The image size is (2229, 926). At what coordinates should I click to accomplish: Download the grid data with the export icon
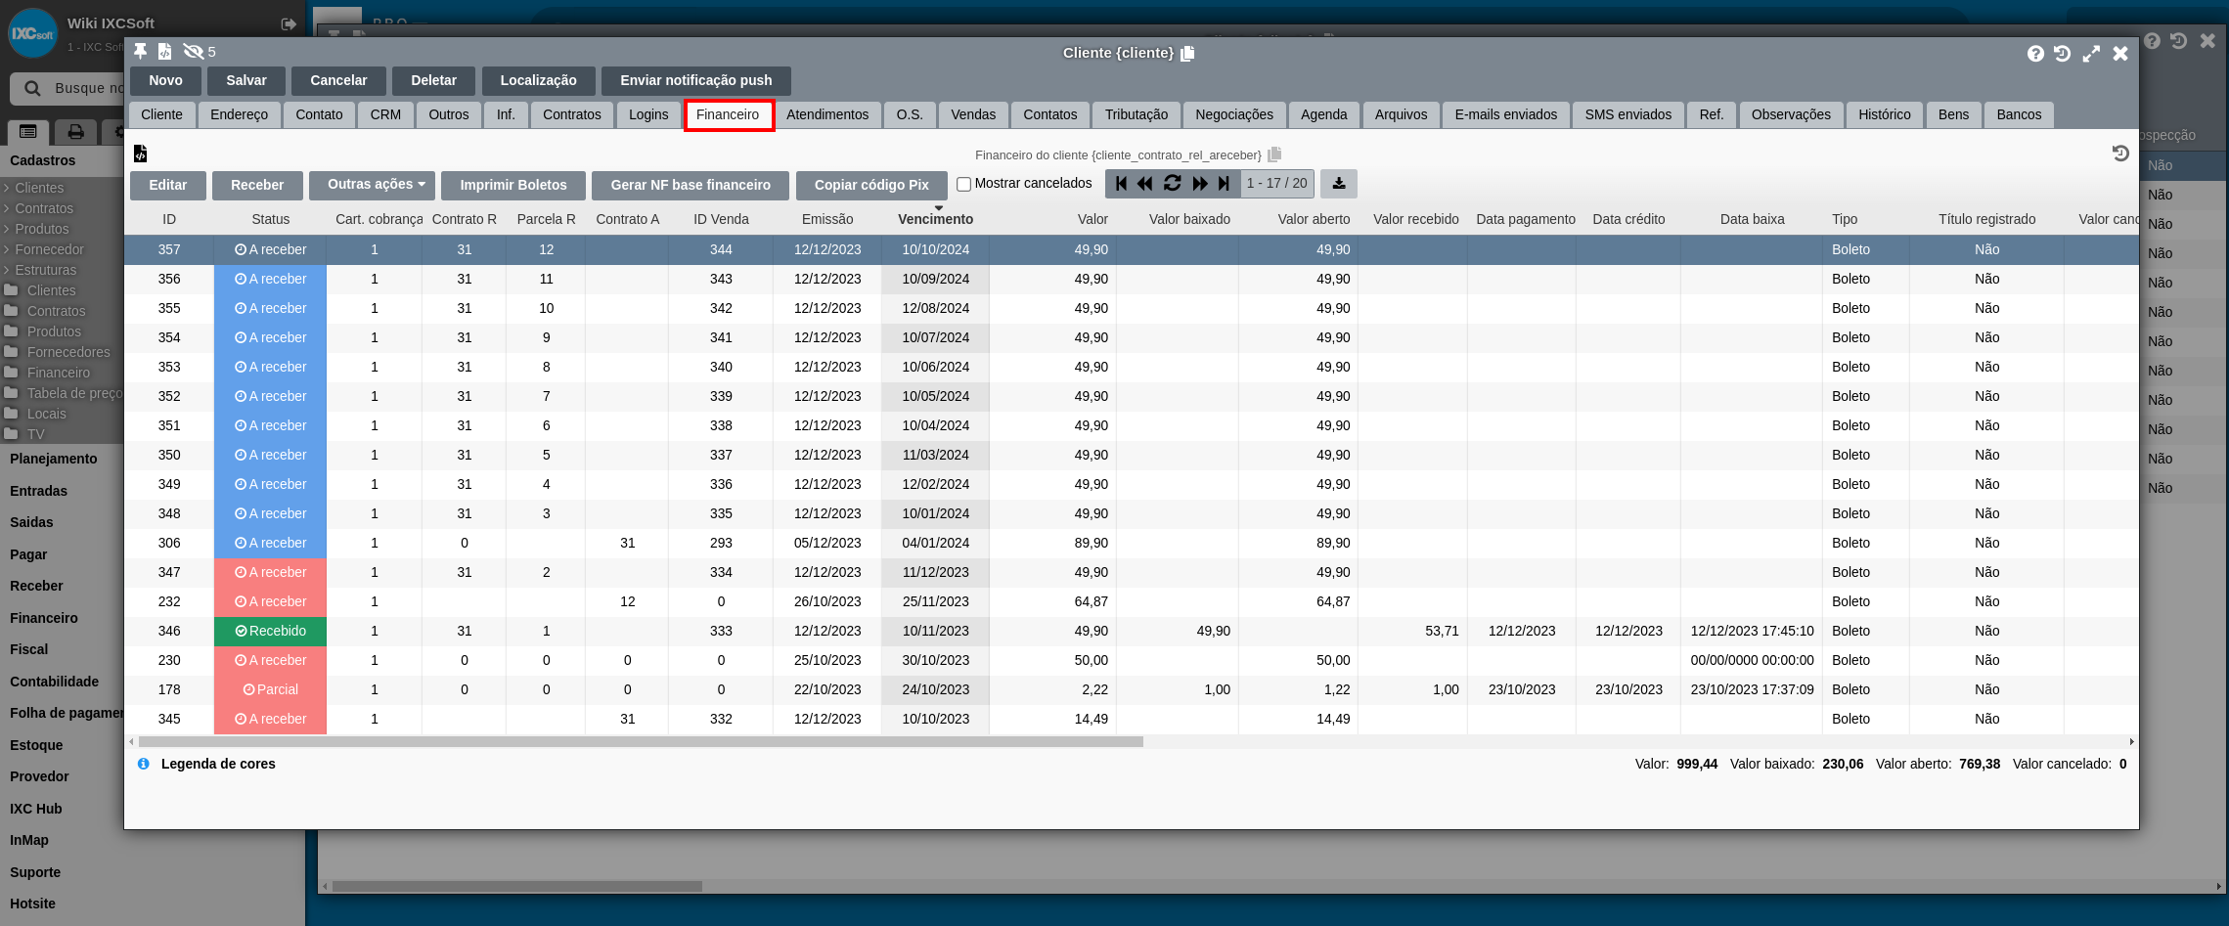click(x=1338, y=184)
